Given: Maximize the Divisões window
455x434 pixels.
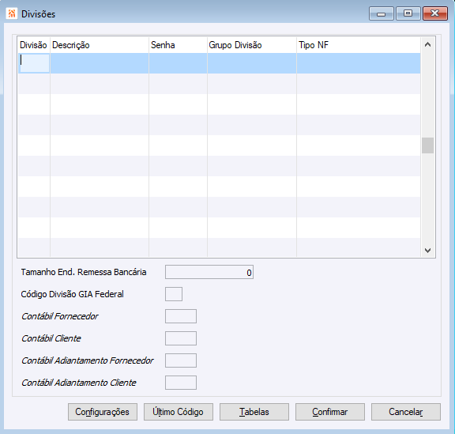Looking at the screenshot, I should [408, 13].
